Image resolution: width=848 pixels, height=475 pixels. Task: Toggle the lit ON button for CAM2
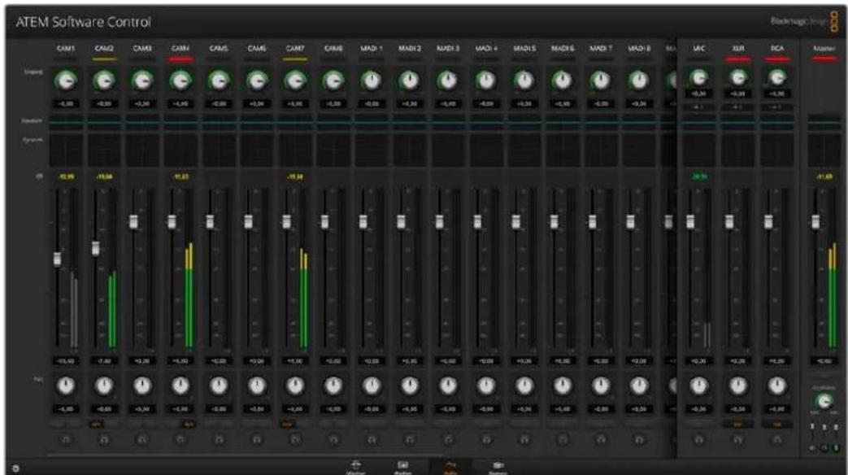coord(97,425)
